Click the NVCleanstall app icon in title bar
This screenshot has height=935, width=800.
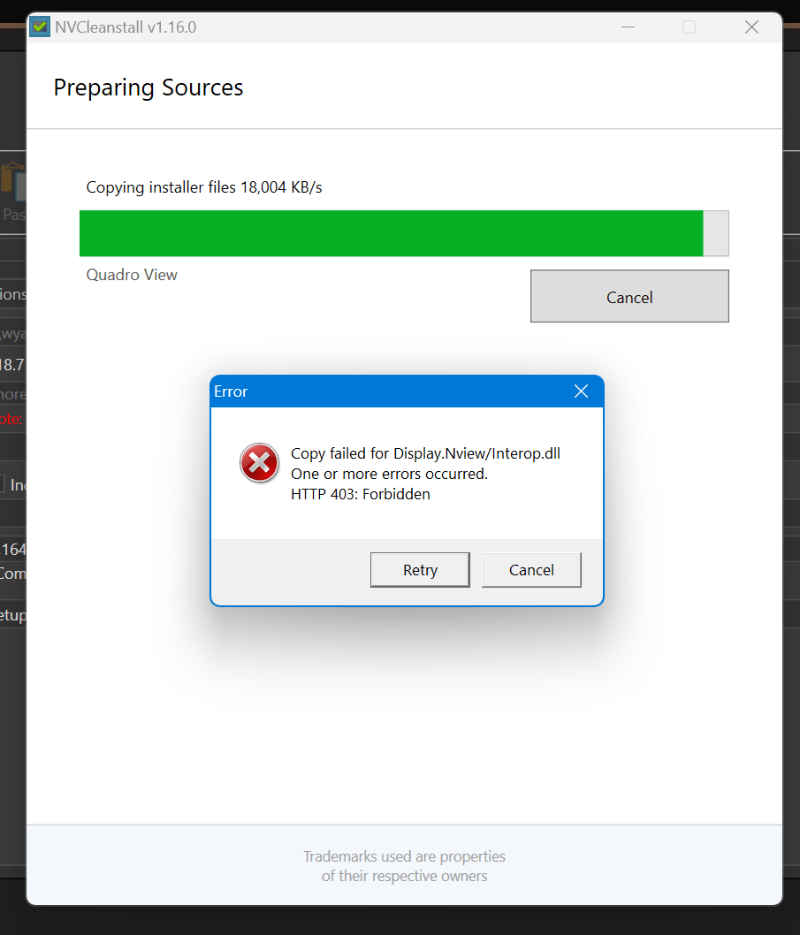click(x=40, y=27)
